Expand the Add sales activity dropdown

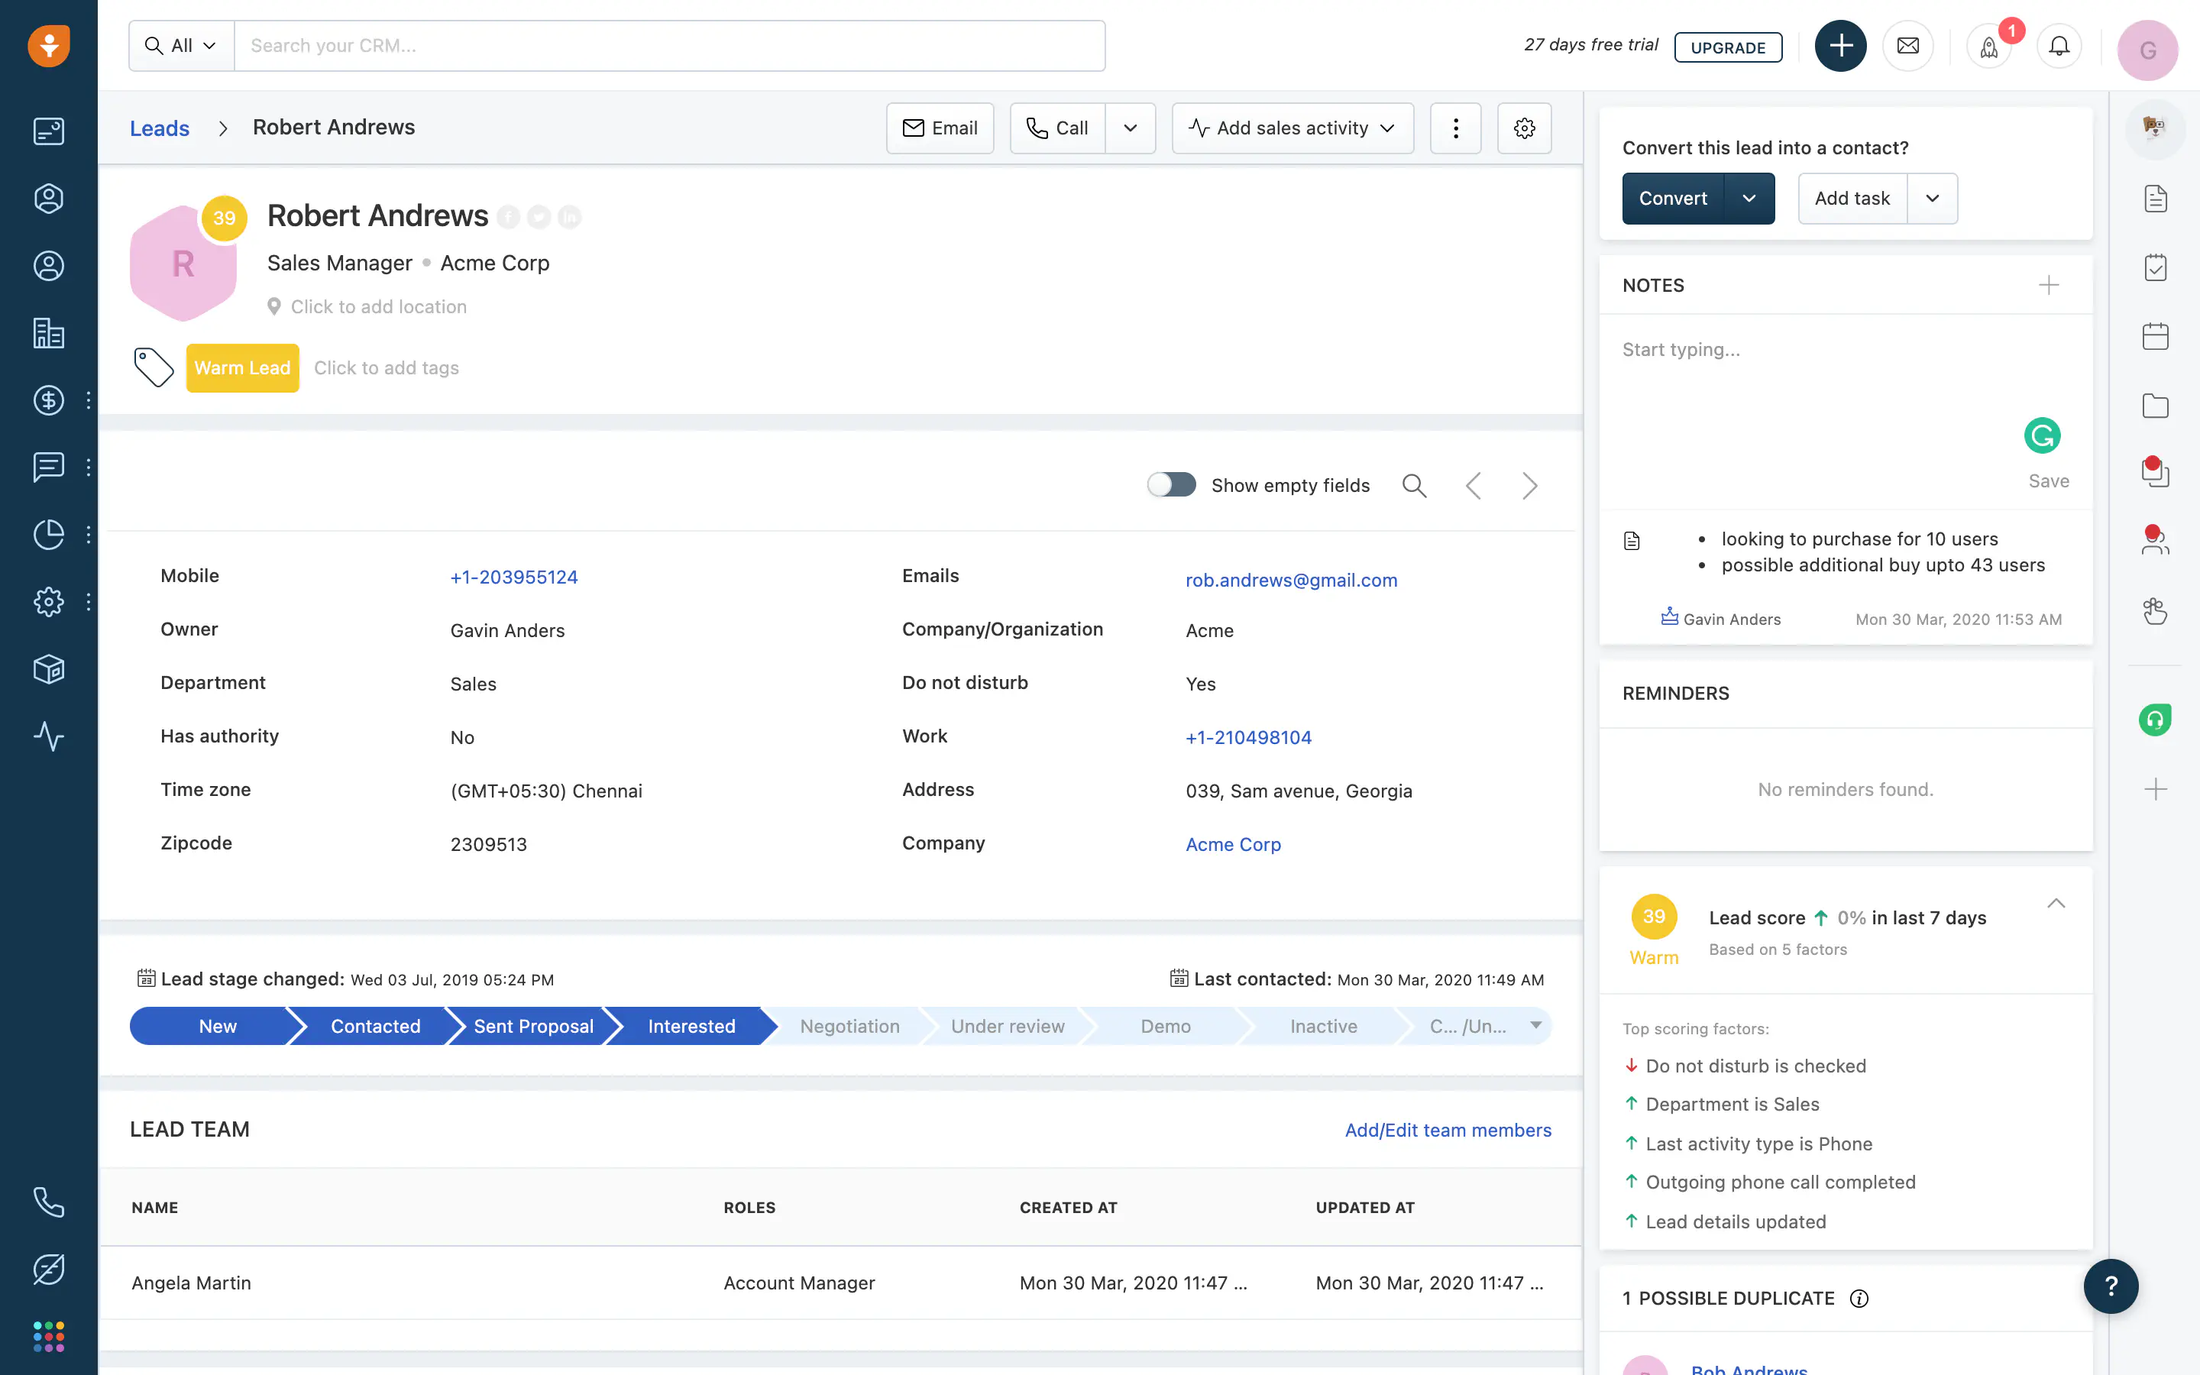(x=1387, y=127)
